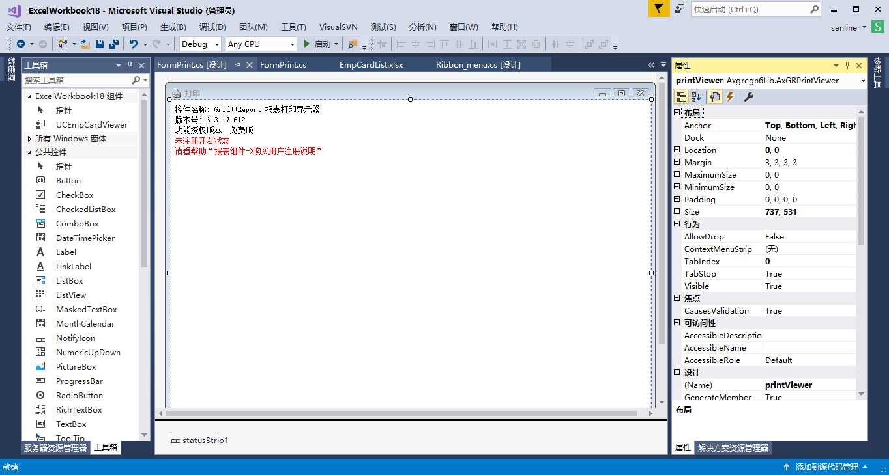Click the toolbox search magnifier icon
The height and width of the screenshot is (475, 889).
tap(136, 80)
